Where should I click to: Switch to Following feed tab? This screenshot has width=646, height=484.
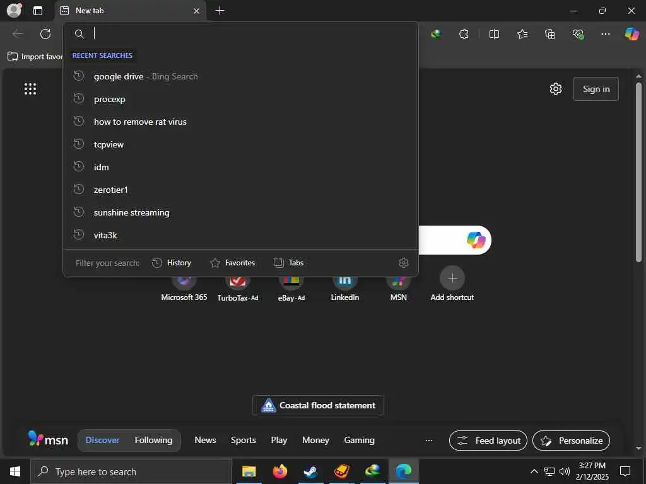tap(153, 440)
